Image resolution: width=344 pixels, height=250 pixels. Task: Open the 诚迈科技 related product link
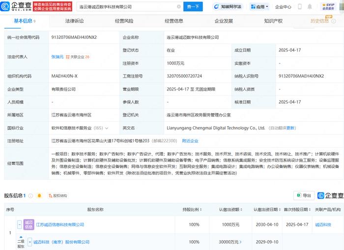[x=323, y=224]
